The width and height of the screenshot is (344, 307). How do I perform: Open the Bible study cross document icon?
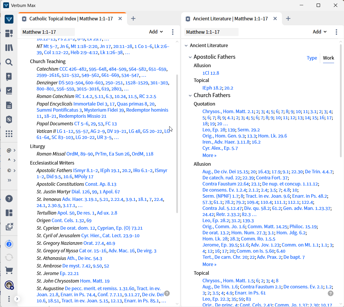9,77
